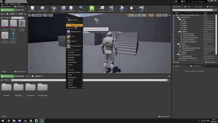Toggle visibility of the Wall7 actor

coord(173,24)
